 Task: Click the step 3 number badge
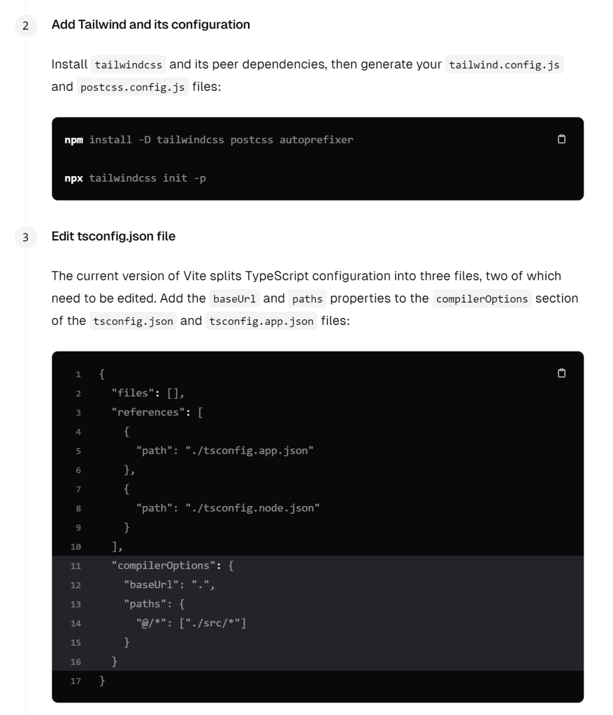[x=26, y=237]
